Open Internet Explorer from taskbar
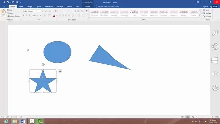This screenshot has height=124, width=220. (x=6, y=121)
